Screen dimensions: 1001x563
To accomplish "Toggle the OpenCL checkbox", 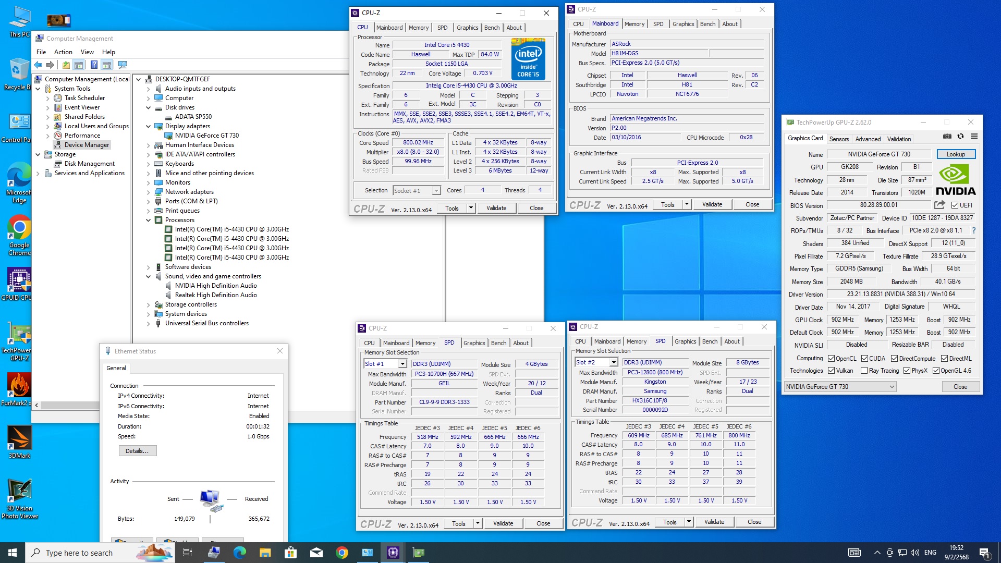I will [x=831, y=359].
